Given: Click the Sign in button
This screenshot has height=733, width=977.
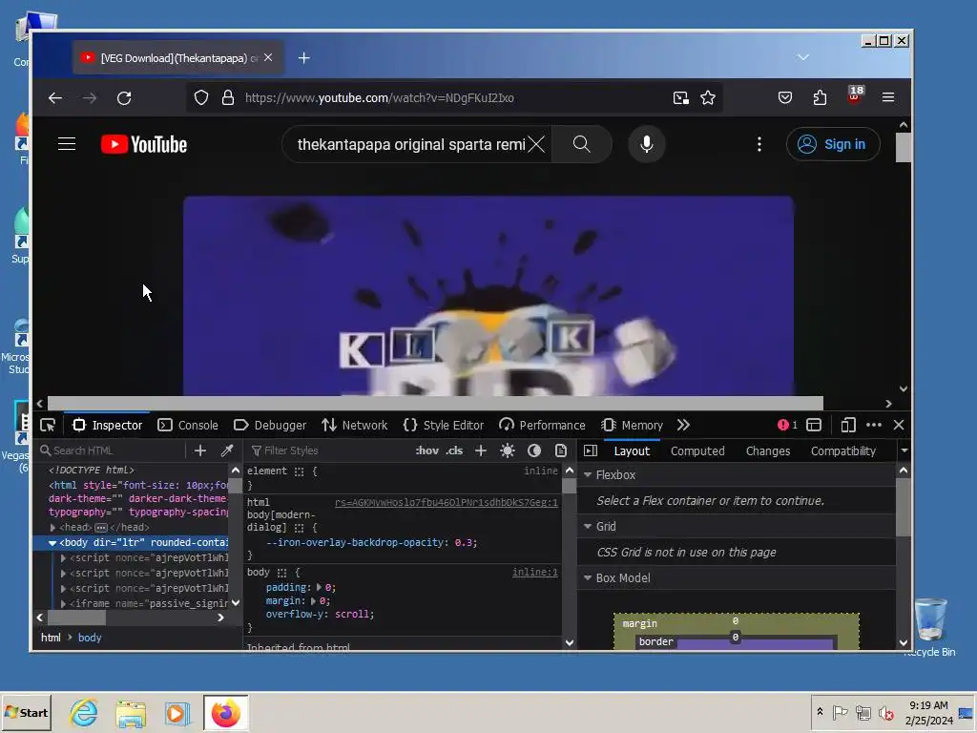Looking at the screenshot, I should coord(833,145).
